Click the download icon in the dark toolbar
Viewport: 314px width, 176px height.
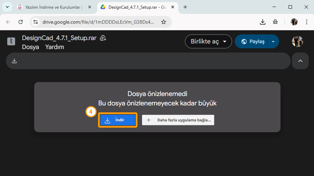tap(14, 61)
